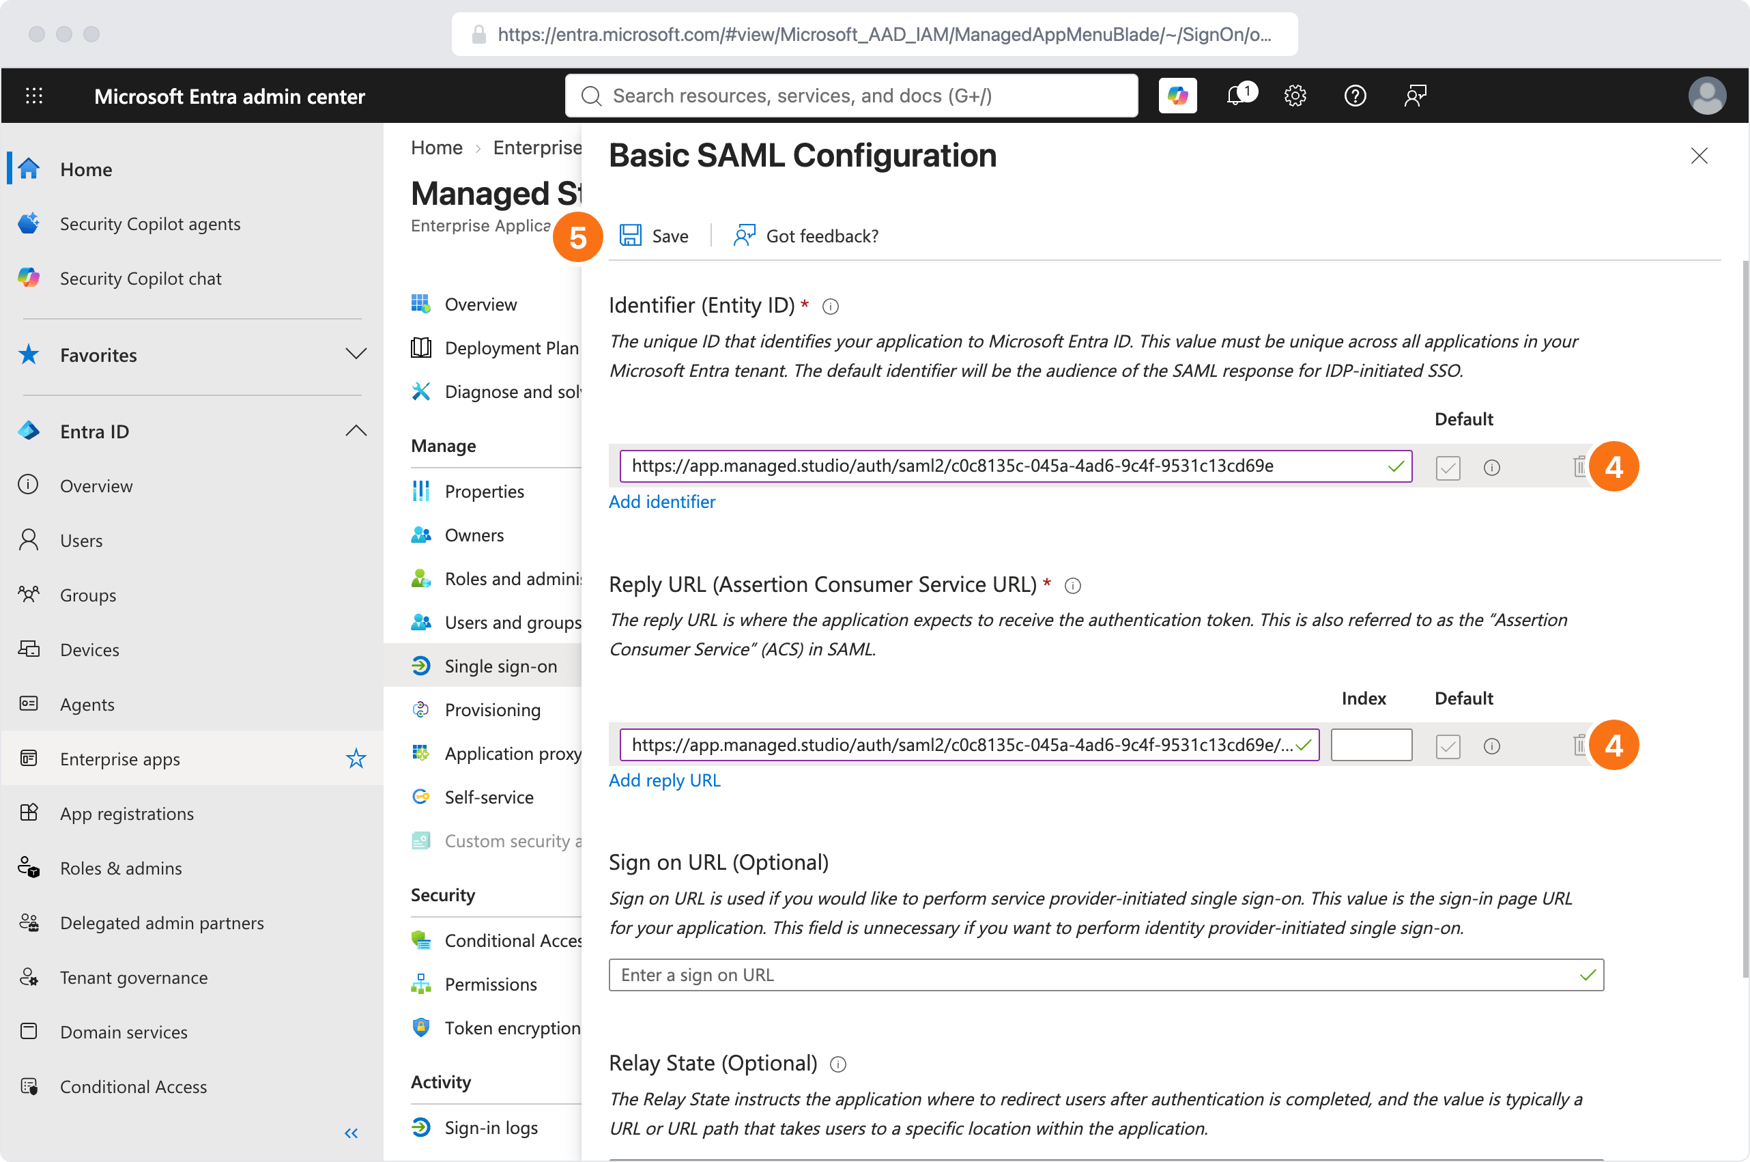The width and height of the screenshot is (1750, 1162).
Task: Open the app launcher waffle icon
Action: point(34,96)
